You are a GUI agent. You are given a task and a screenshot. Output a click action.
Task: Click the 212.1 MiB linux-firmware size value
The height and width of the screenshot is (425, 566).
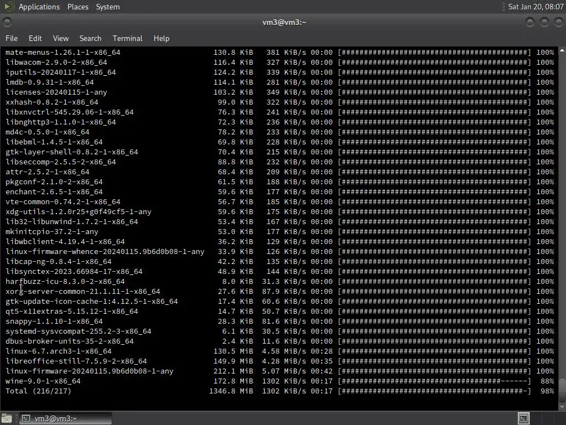[x=233, y=371]
